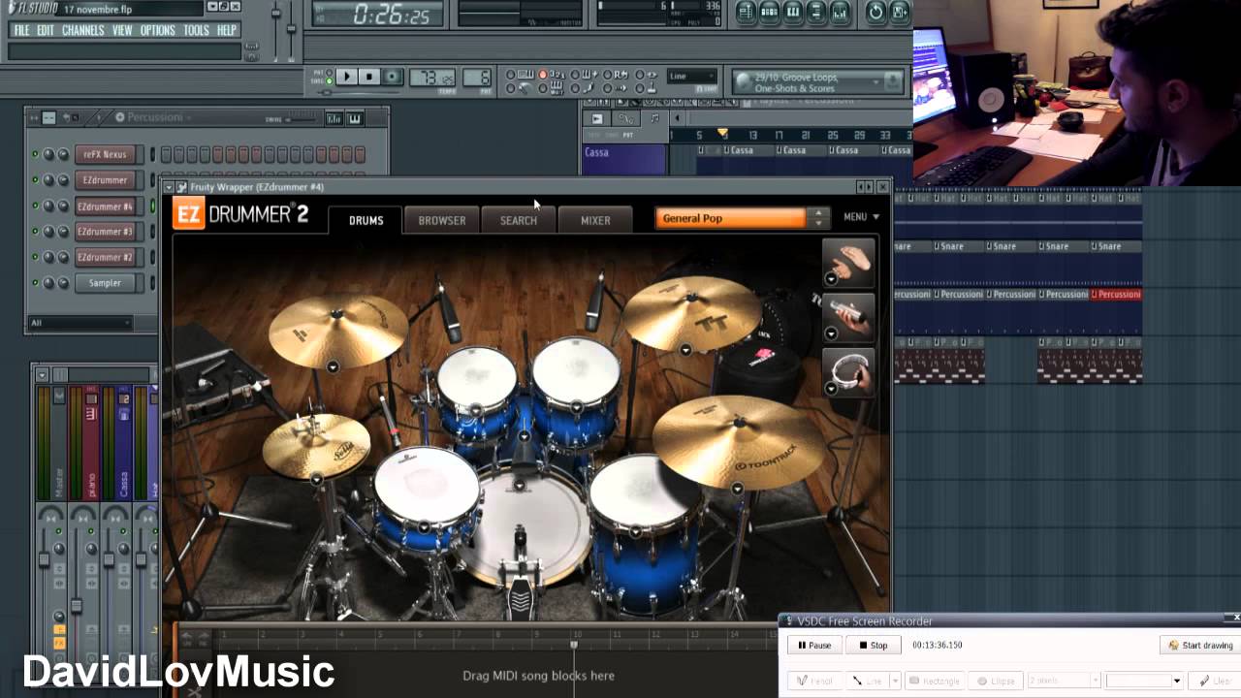Show the browser via toolbar icon
The width and height of the screenshot is (1241, 698).
click(x=816, y=12)
